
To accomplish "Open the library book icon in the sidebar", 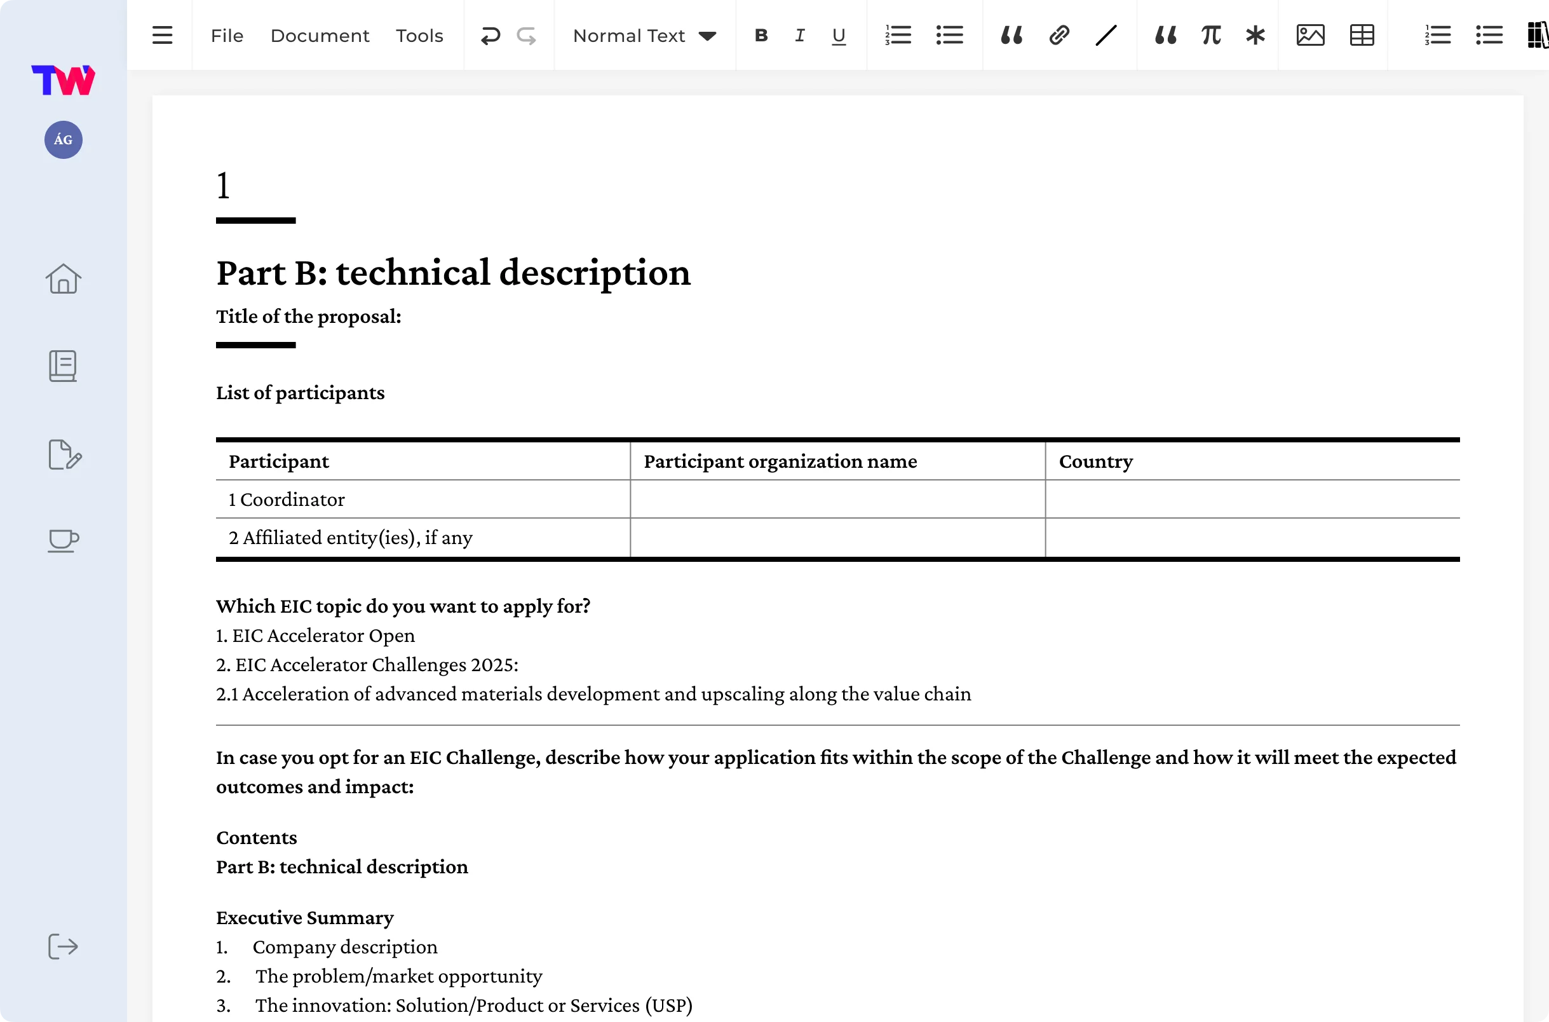I will point(63,365).
